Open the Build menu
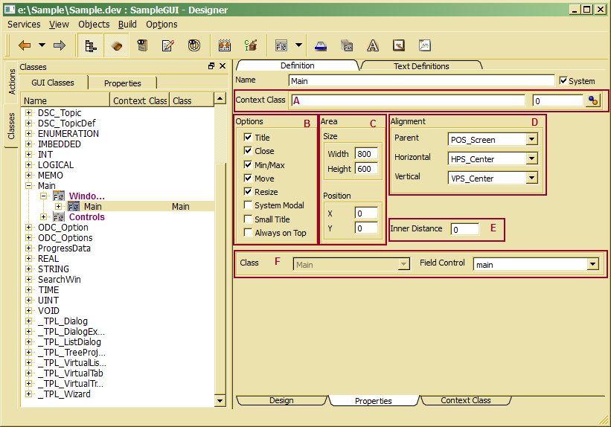The image size is (611, 427). point(127,24)
